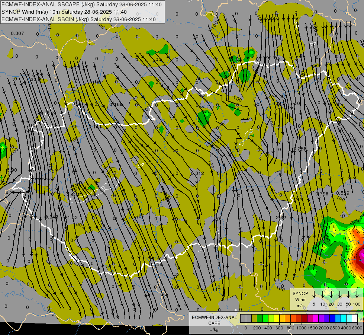
Task: Click the 33.9 value on the map
Action: (36, 80)
